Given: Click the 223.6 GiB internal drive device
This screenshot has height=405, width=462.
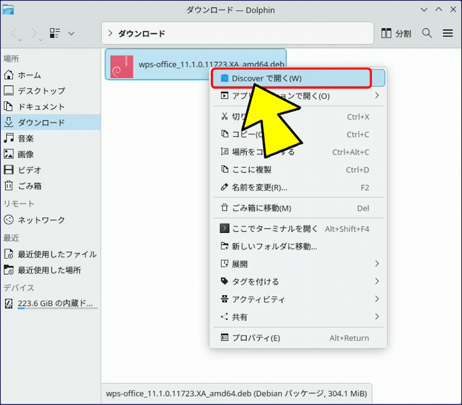Looking at the screenshot, I should click(55, 303).
